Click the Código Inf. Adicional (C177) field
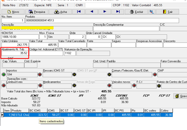 [x=46, y=53]
